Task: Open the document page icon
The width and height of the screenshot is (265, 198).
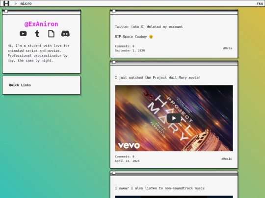Action: [x=52, y=34]
